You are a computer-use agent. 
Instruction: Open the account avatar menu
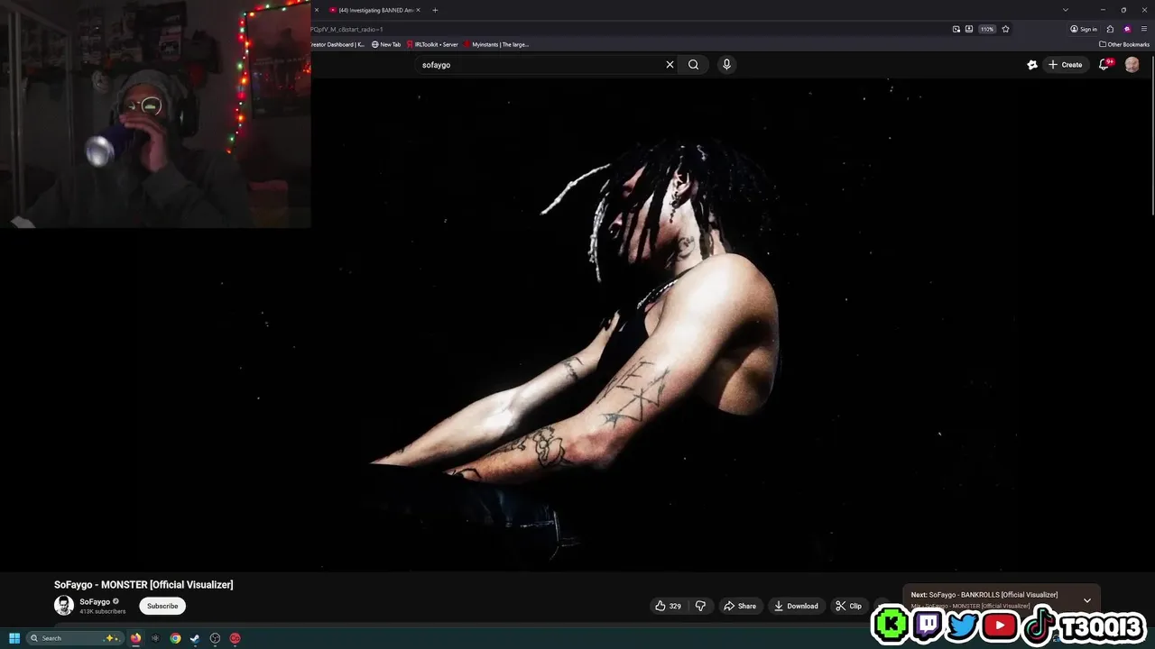[x=1132, y=65]
